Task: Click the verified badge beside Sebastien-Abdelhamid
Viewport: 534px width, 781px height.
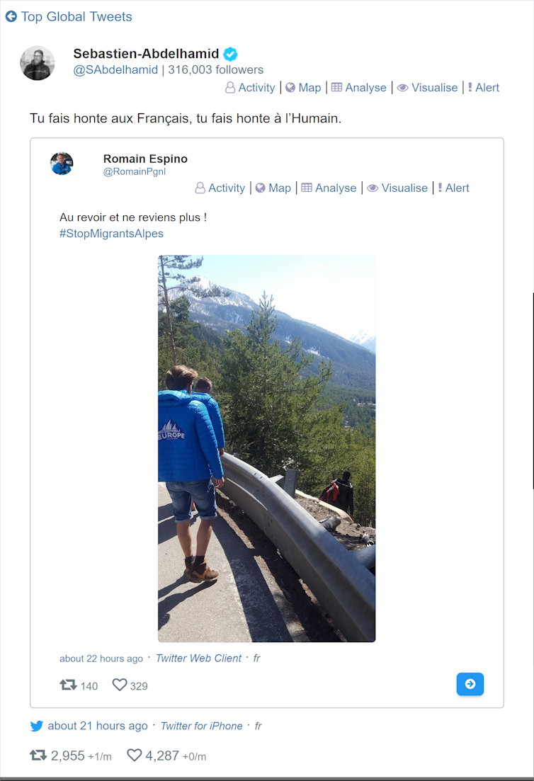Action: [x=230, y=53]
